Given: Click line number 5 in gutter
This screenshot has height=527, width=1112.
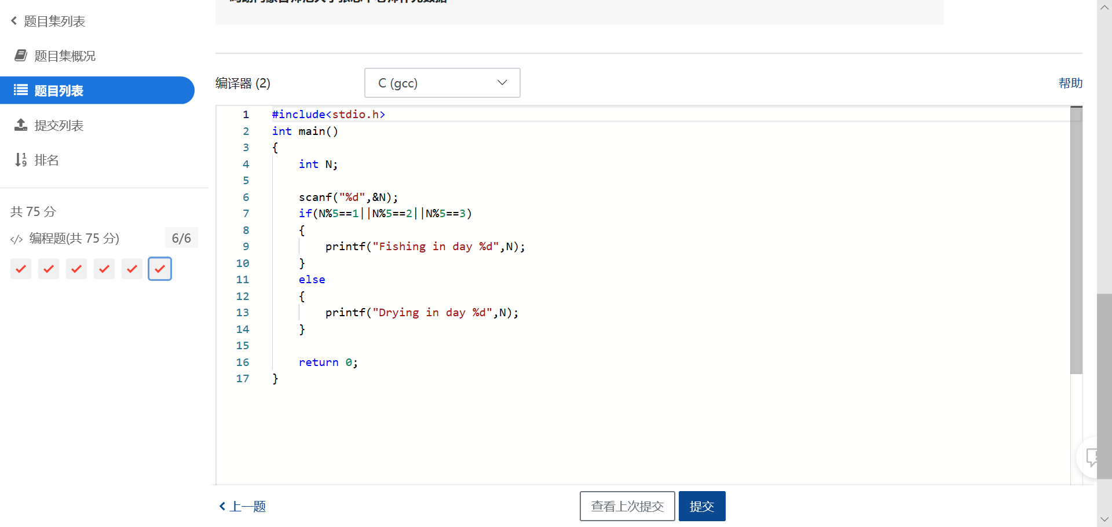Looking at the screenshot, I should coord(246,181).
